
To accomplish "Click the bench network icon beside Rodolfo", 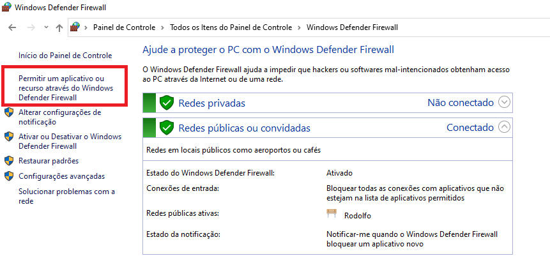I will pos(332,213).
